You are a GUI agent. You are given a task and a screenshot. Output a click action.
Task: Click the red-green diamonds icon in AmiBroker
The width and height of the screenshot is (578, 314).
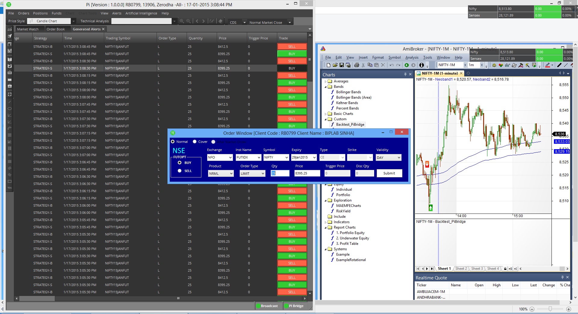tap(501, 65)
